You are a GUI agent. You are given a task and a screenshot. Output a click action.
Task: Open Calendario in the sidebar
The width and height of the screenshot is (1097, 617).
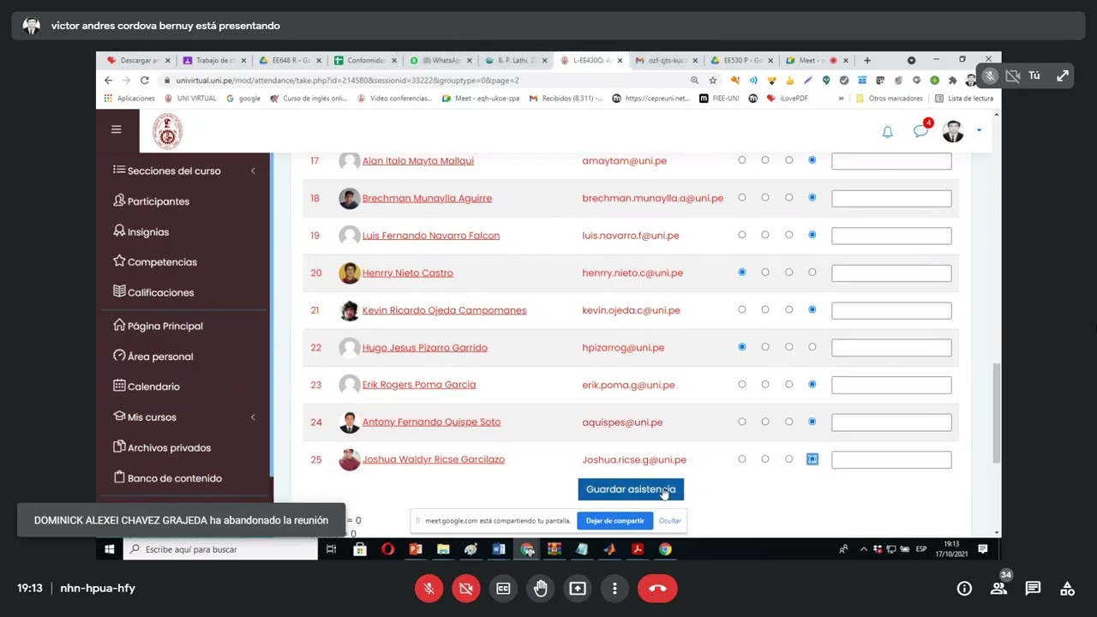147,386
